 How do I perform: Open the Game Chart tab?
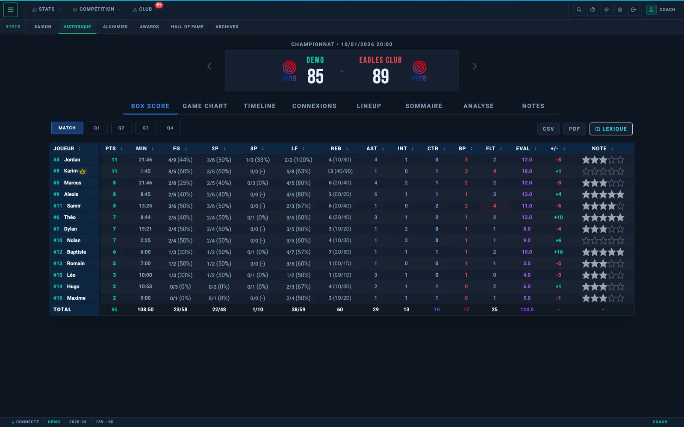point(205,106)
